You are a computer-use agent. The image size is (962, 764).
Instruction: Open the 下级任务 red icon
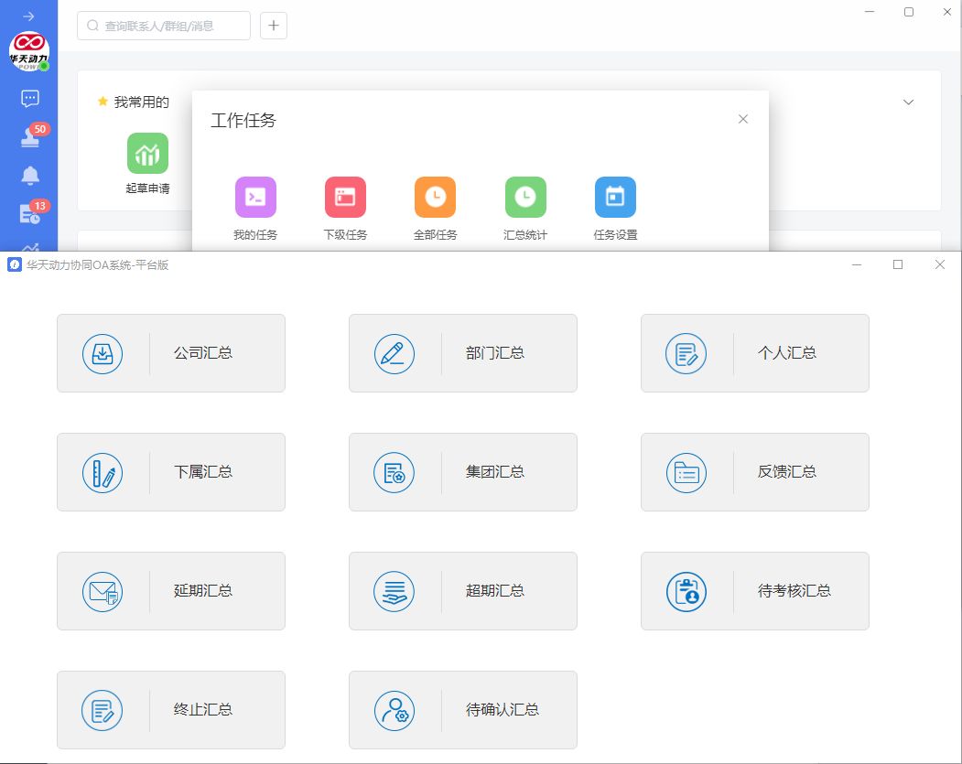coord(345,197)
